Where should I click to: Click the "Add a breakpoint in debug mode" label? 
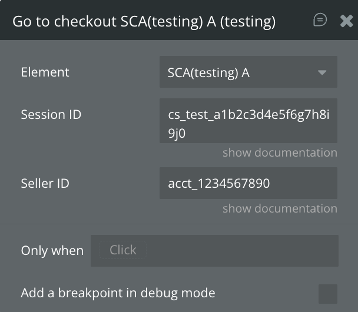(x=118, y=293)
